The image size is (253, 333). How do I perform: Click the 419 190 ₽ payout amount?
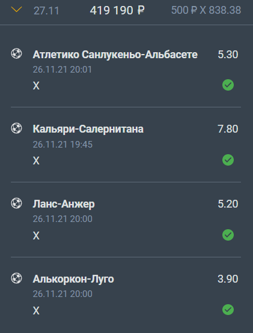point(117,10)
